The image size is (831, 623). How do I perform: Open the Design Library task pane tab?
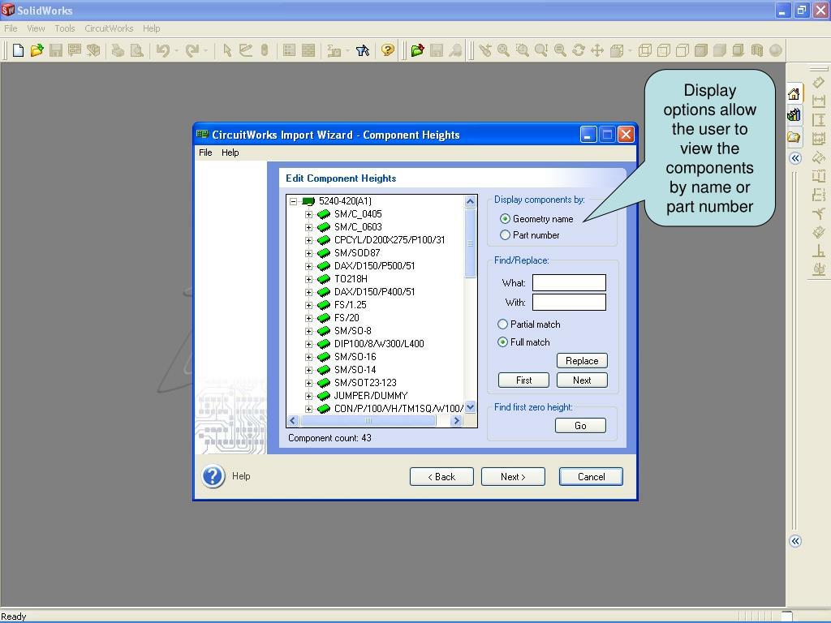coord(794,114)
